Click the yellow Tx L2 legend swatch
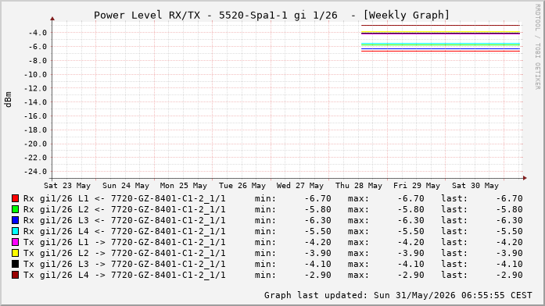 (15, 253)
